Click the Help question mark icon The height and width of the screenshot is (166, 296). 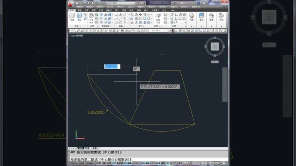[x=204, y=3]
